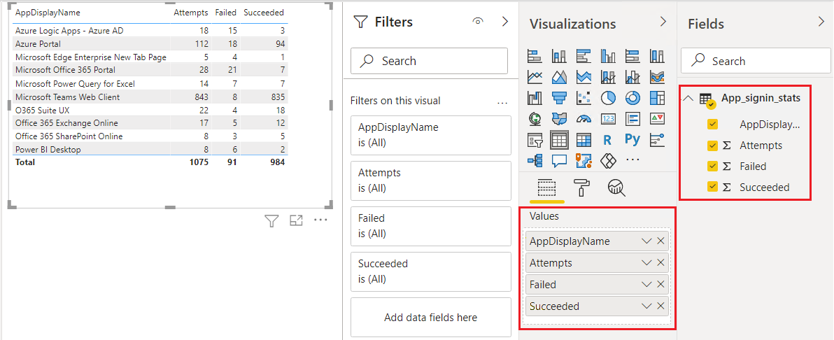The image size is (834, 340).
Task: Collapse the Visualizations pane with chevron
Action: pos(663,22)
